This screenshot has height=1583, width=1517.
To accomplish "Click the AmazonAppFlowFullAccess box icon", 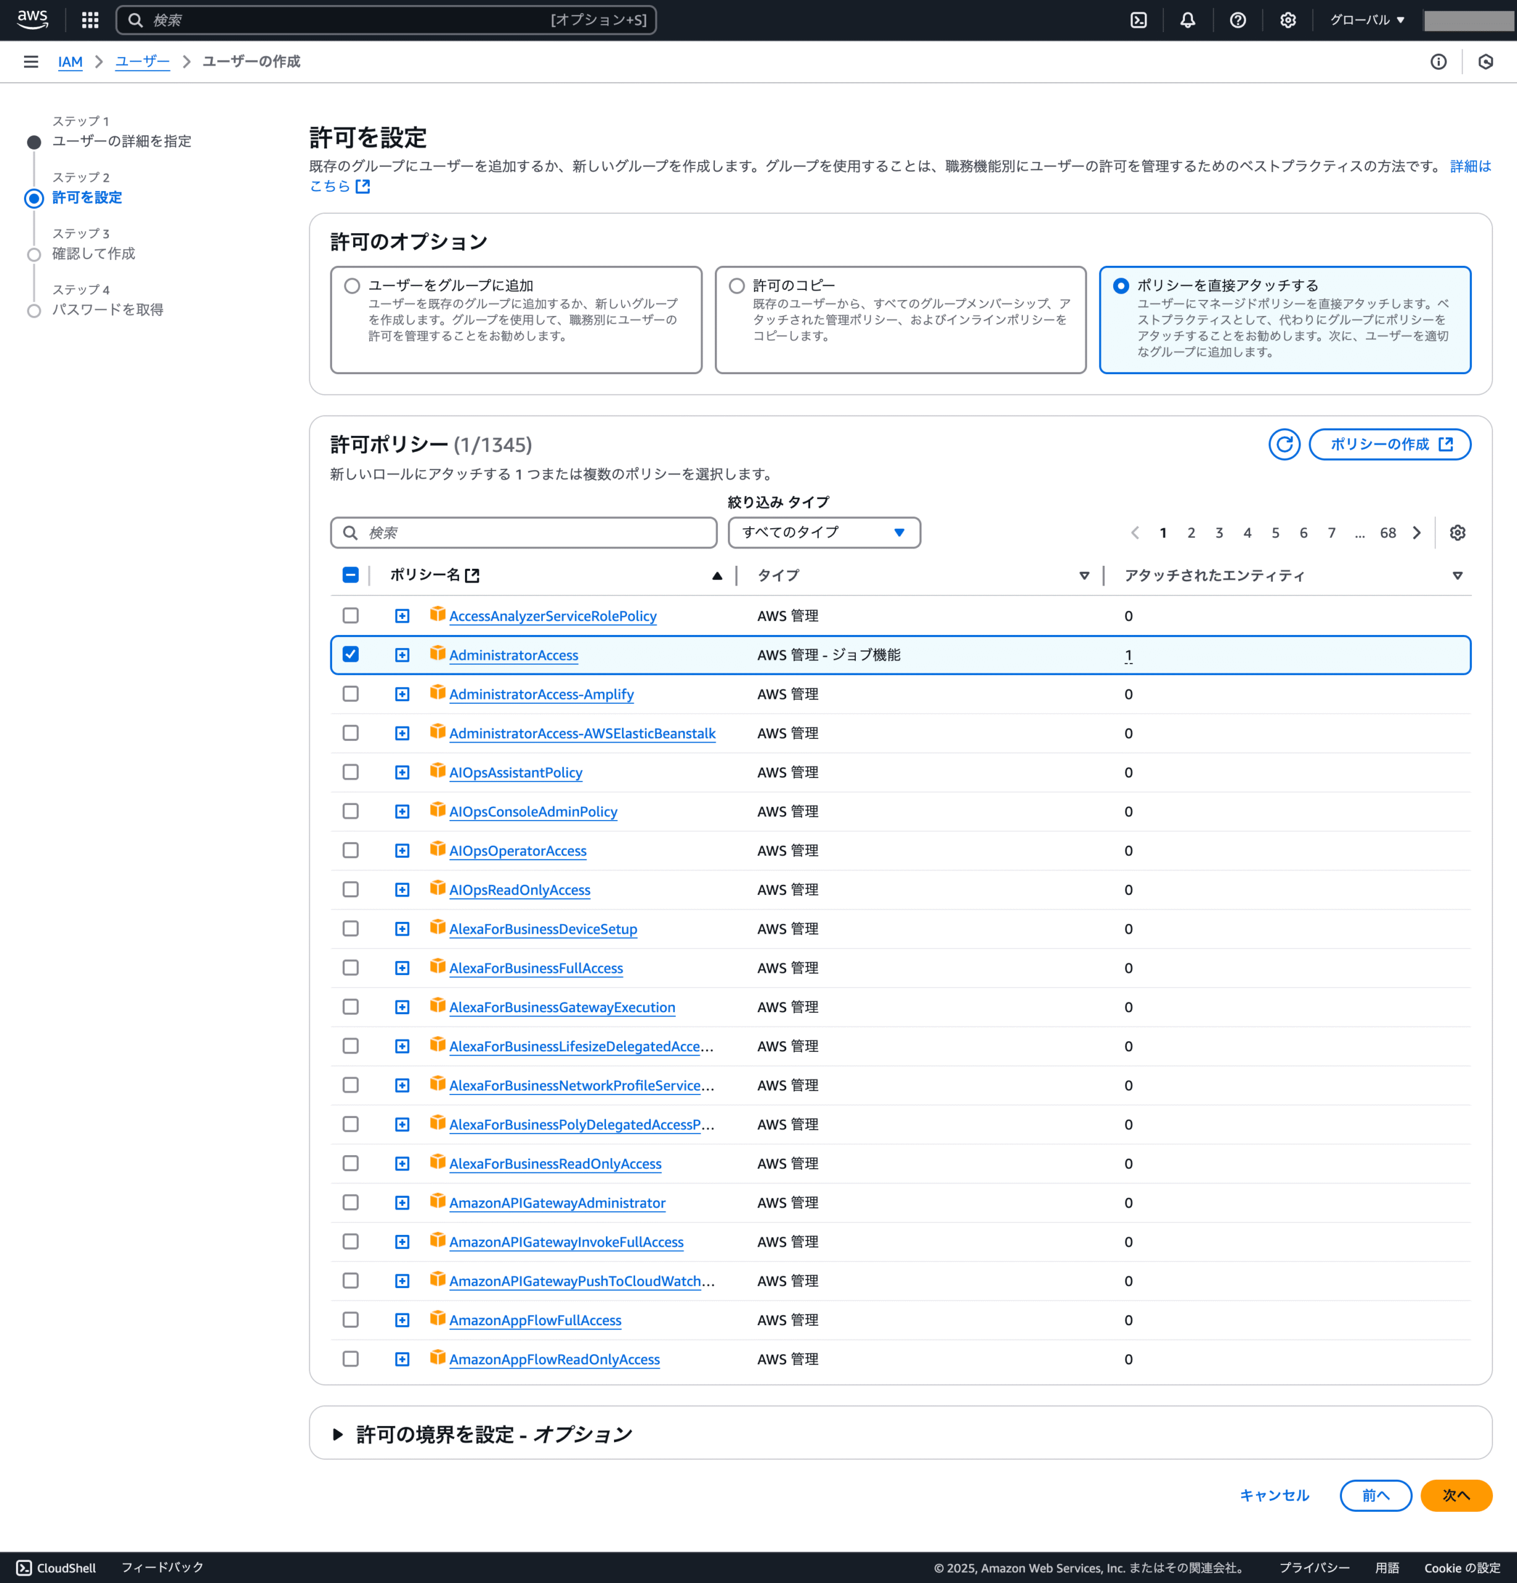I will click(437, 1318).
